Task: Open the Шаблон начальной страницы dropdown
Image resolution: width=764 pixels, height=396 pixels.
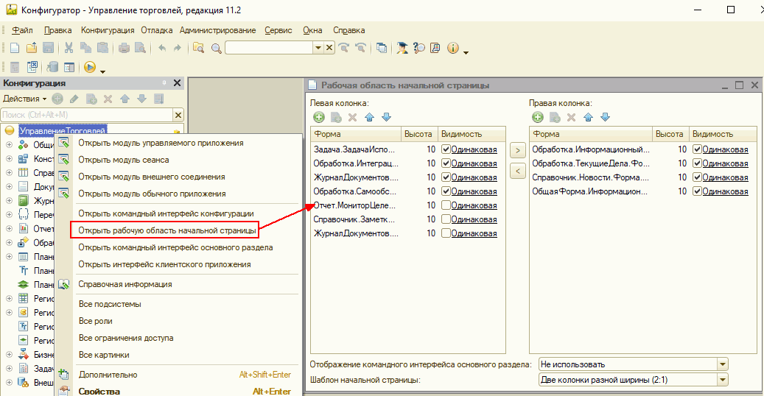Action: click(x=723, y=380)
